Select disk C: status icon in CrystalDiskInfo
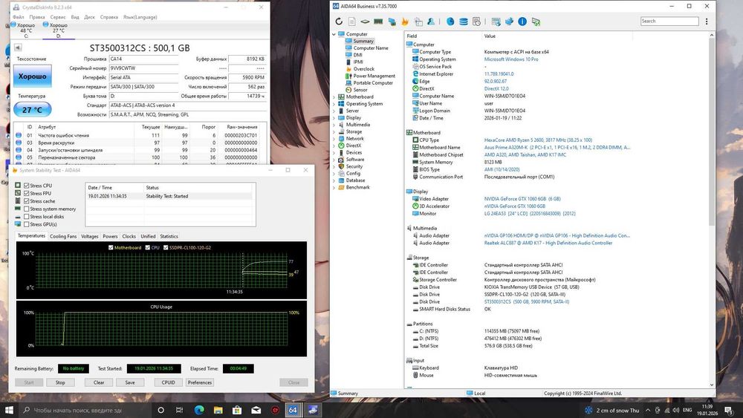Image resolution: width=743 pixels, height=418 pixels. (13, 25)
